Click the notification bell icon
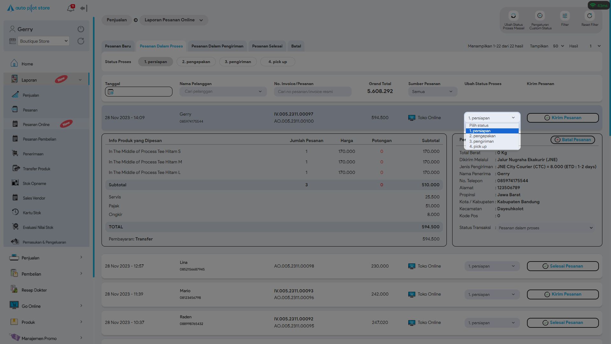This screenshot has height=344, width=611. click(70, 8)
